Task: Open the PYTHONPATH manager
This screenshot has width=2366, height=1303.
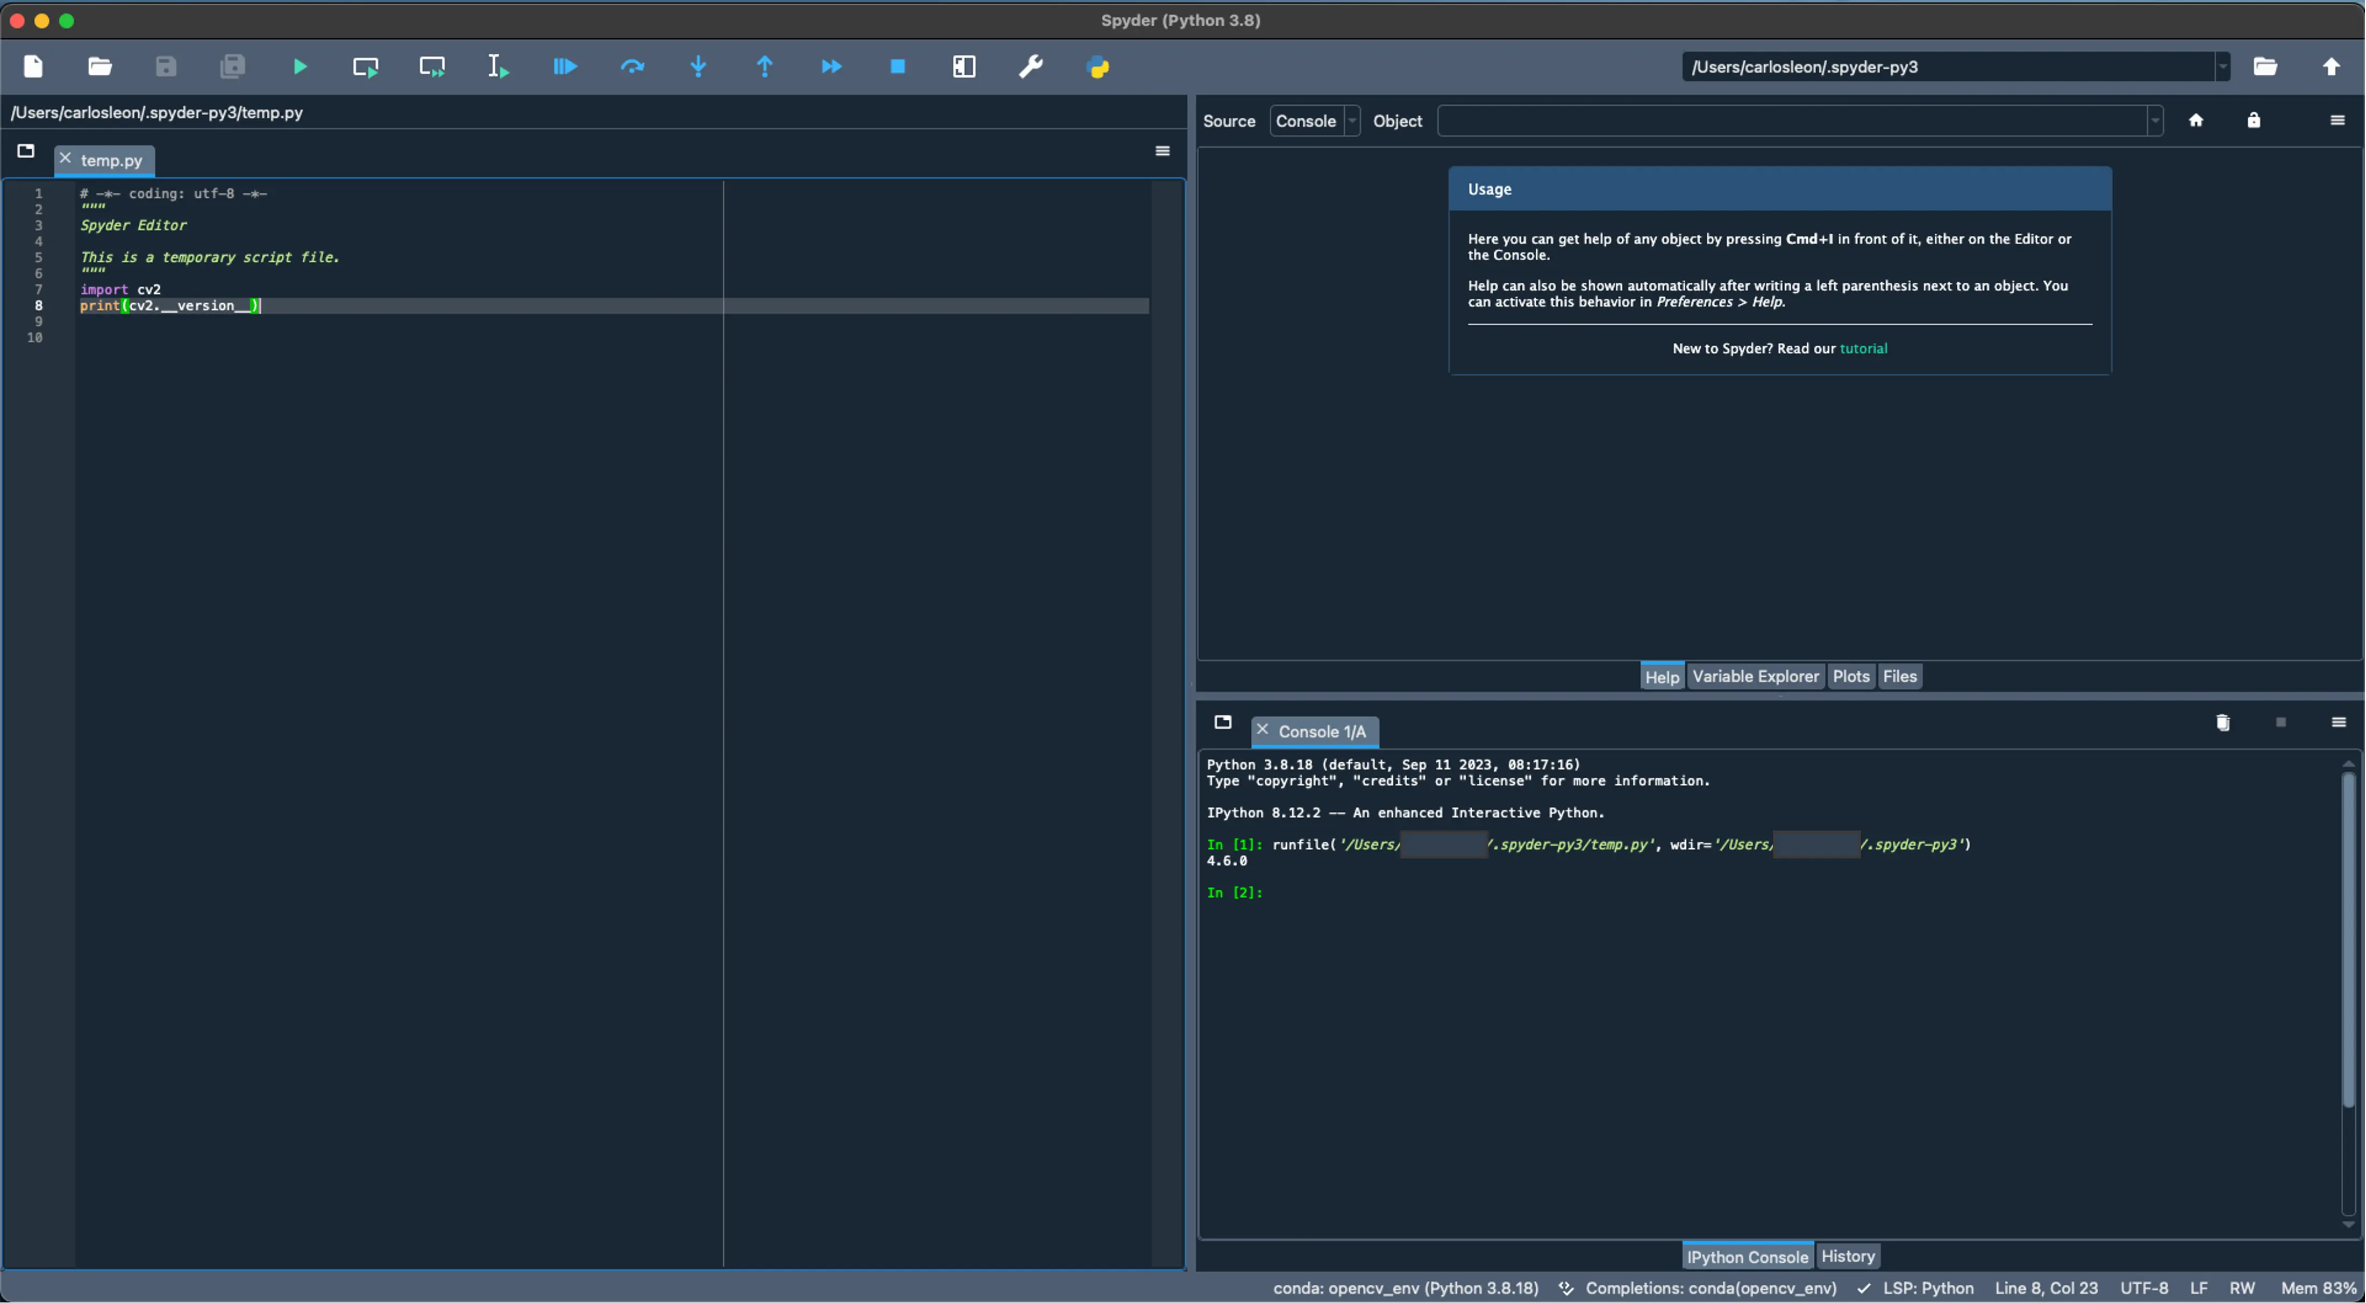Action: [x=1098, y=66]
